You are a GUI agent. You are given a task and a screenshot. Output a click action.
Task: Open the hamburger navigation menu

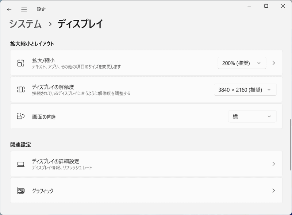[x=24, y=9]
